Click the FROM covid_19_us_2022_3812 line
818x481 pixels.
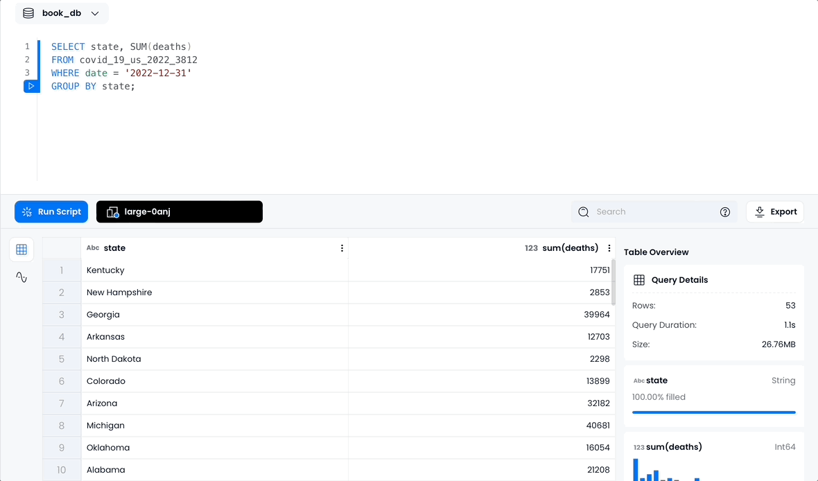pyautogui.click(x=124, y=60)
